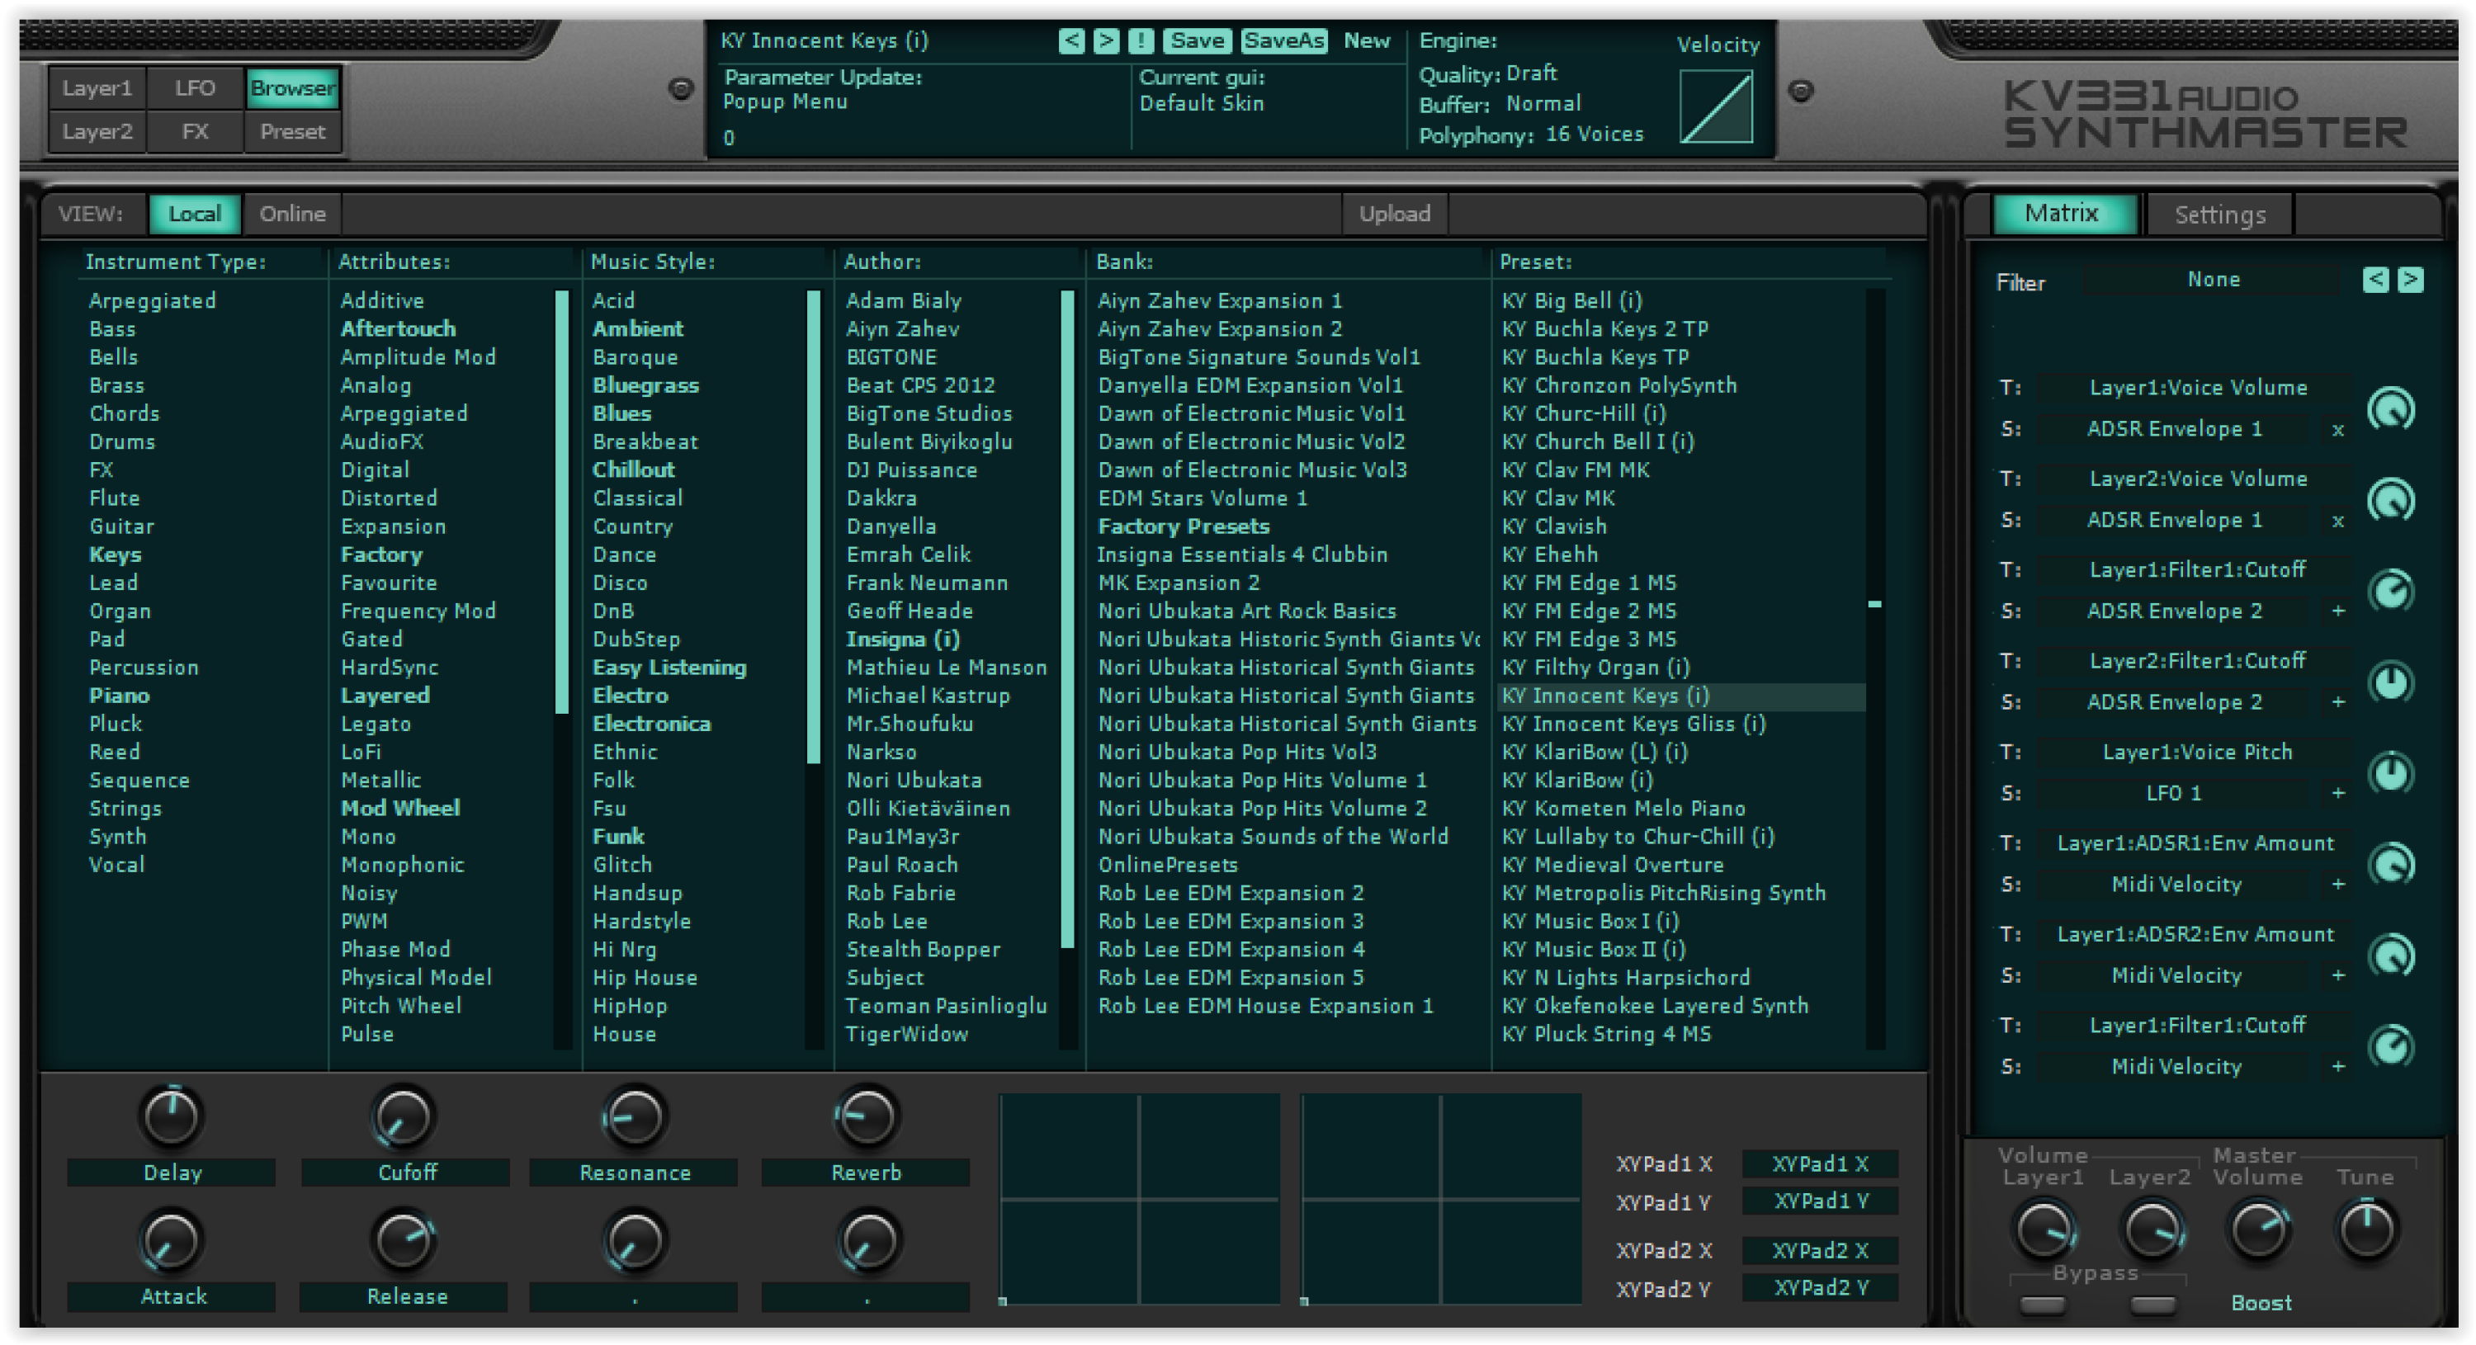2476x1345 pixels.
Task: Click the Velocity curve display
Action: (x=1717, y=106)
